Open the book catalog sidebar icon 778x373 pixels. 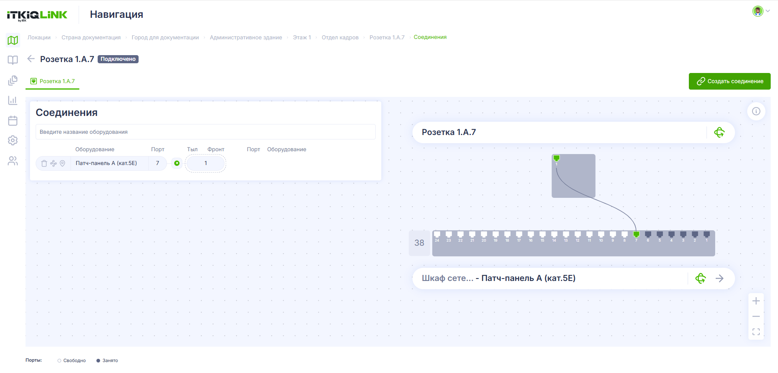point(13,60)
